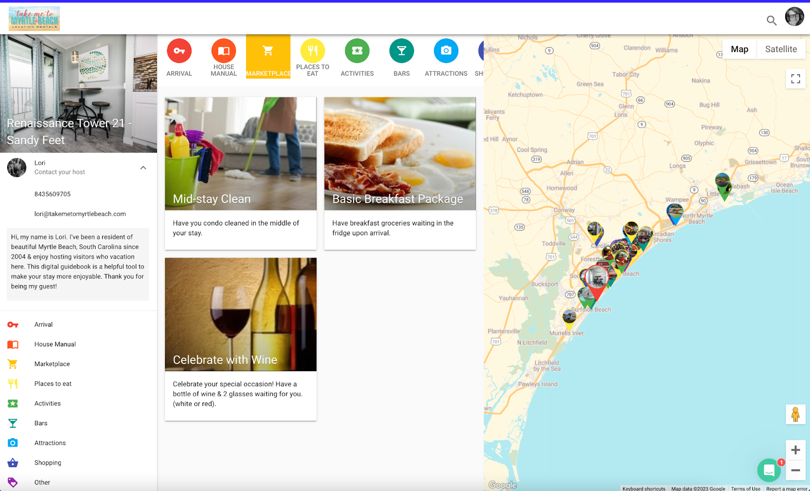Open Shopping in the sidebar

coord(48,463)
